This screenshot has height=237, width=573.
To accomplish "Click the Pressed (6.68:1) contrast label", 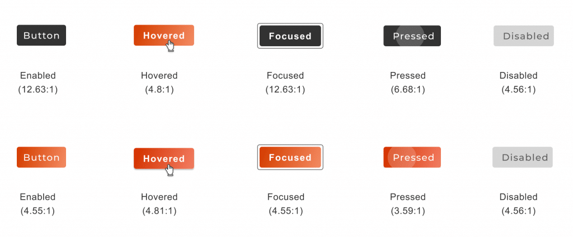I will (408, 83).
